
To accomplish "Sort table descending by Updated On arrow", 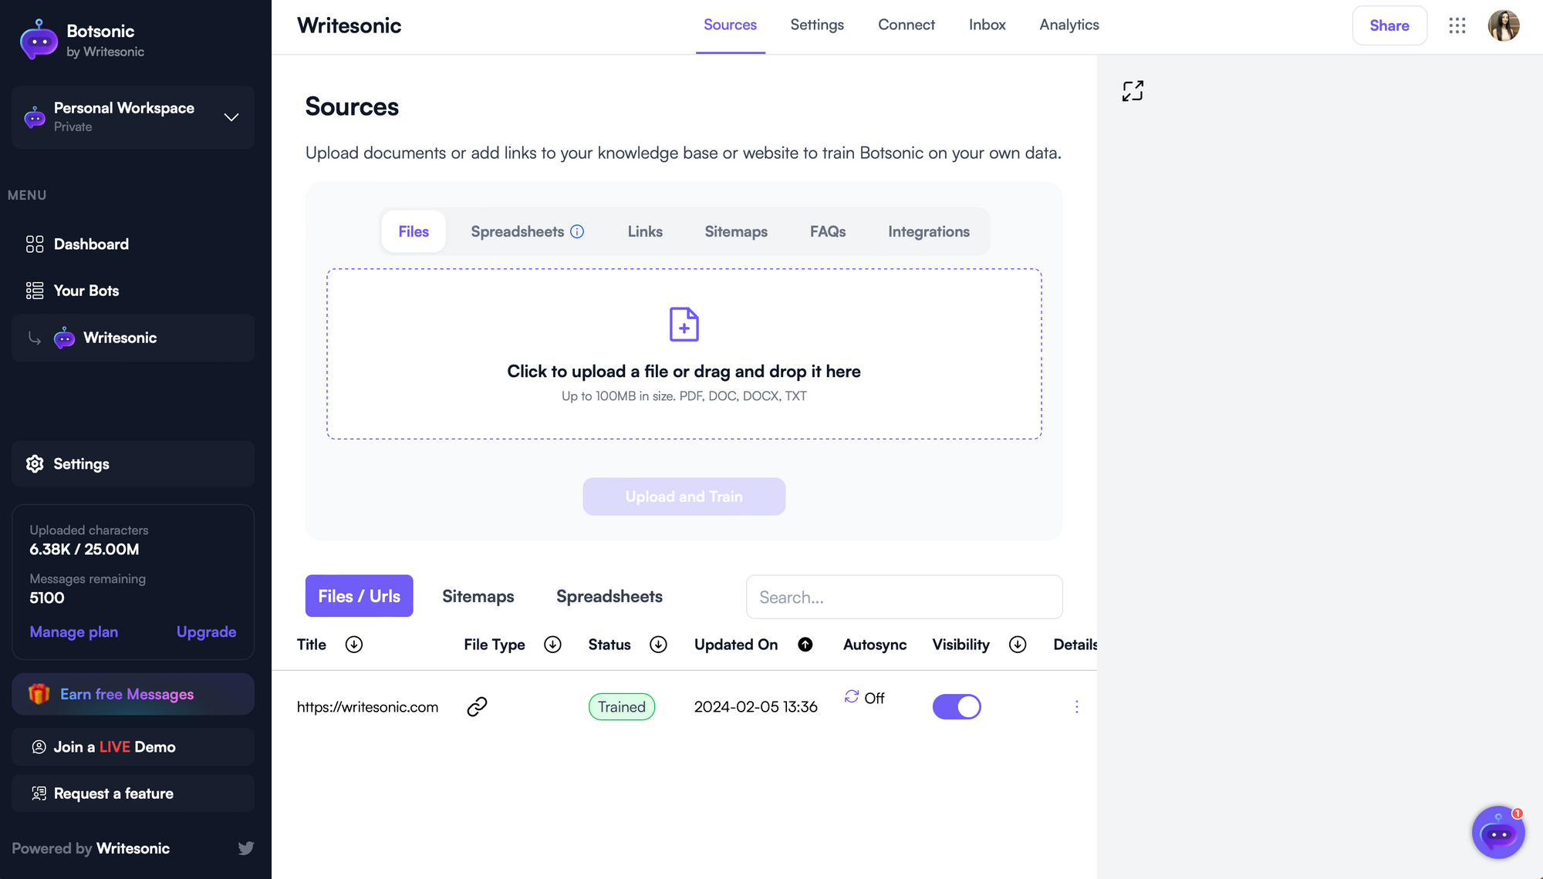I will point(805,645).
